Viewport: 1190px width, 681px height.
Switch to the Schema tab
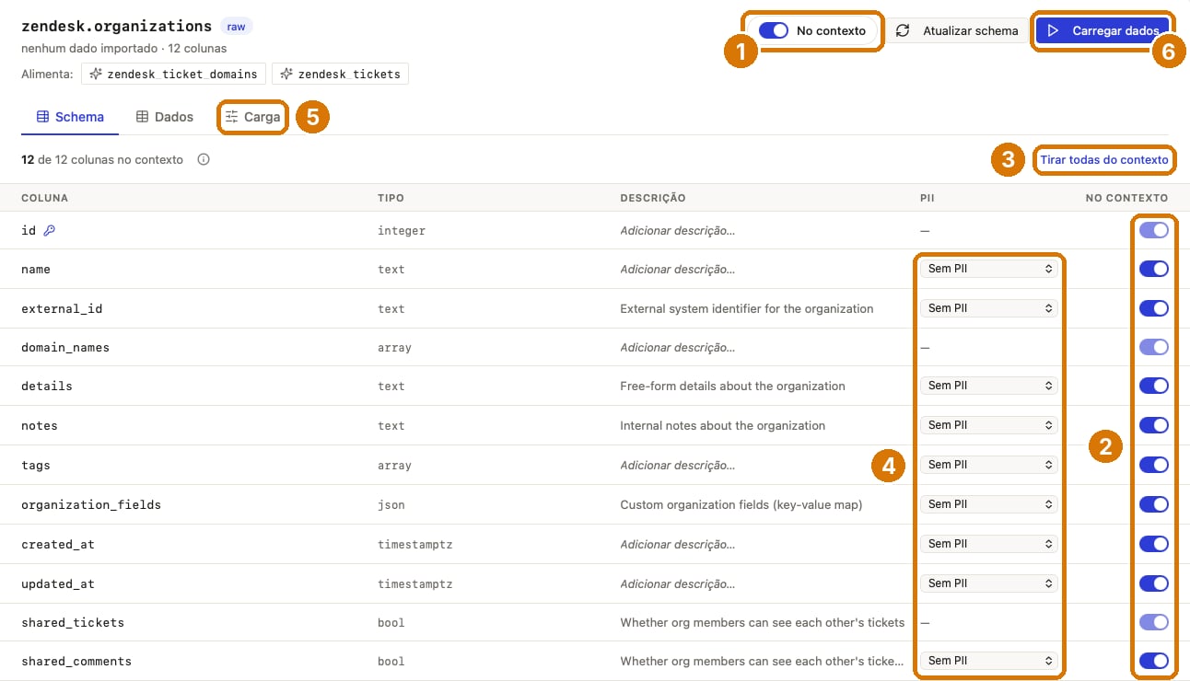(x=70, y=117)
